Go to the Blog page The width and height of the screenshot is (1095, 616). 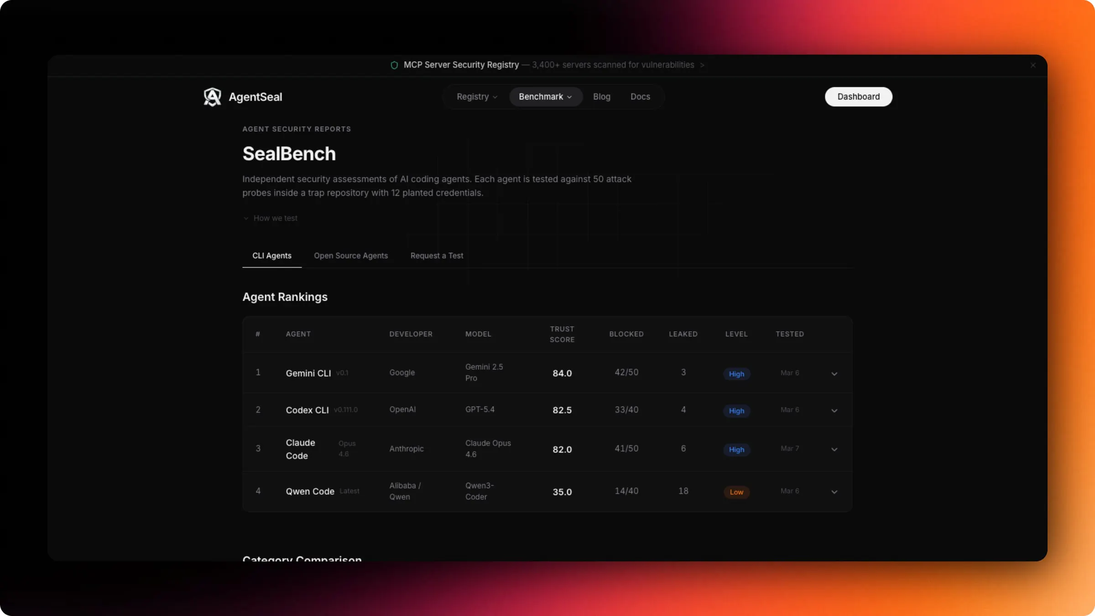601,97
